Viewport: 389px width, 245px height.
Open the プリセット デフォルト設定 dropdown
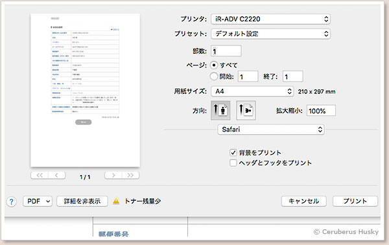coord(270,34)
